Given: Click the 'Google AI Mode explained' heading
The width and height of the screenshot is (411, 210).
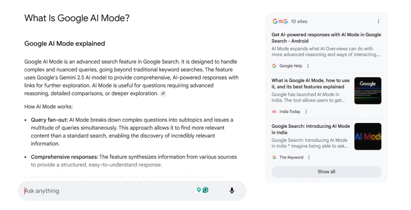Looking at the screenshot, I should coord(65,43).
